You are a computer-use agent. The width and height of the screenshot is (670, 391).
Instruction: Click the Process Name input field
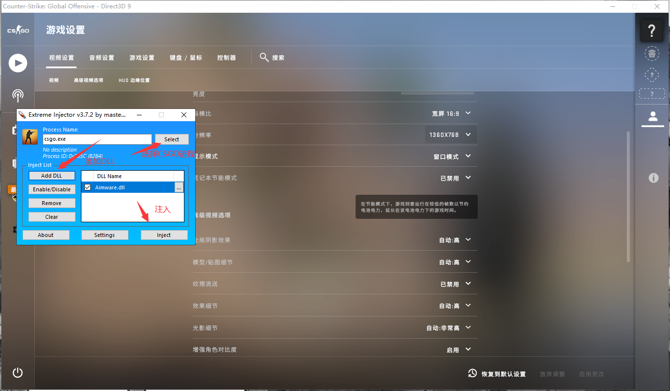coord(97,139)
